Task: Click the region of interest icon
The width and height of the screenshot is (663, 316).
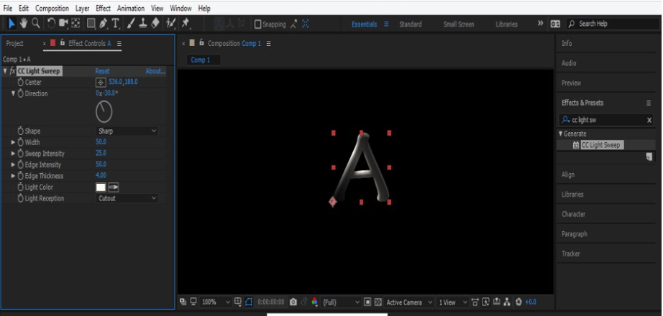Action: coord(367,302)
